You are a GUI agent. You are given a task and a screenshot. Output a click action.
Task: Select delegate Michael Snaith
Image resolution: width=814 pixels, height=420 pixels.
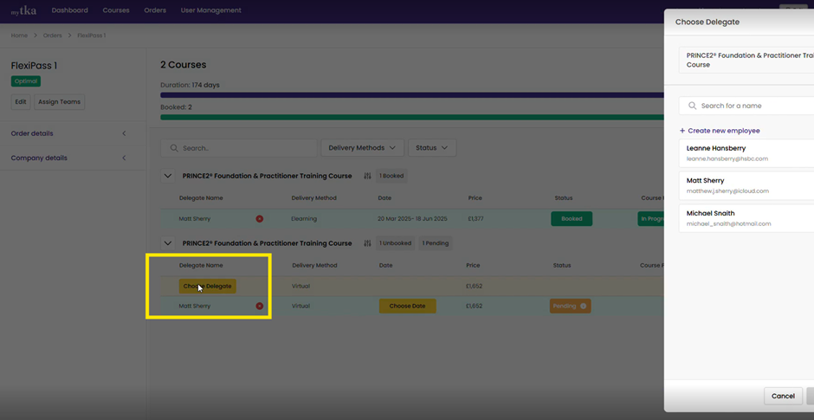click(746, 218)
